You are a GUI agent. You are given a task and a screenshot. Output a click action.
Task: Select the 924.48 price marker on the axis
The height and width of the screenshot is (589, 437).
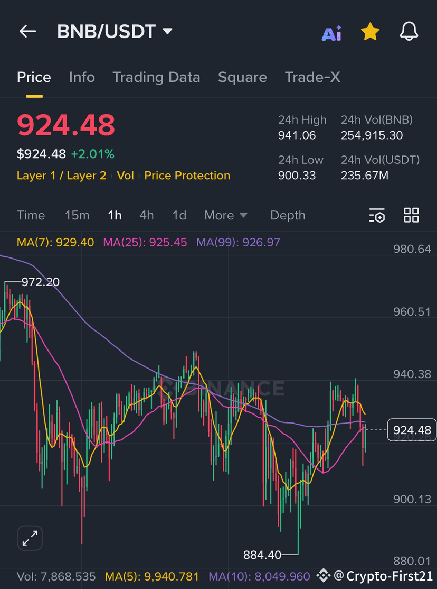412,430
